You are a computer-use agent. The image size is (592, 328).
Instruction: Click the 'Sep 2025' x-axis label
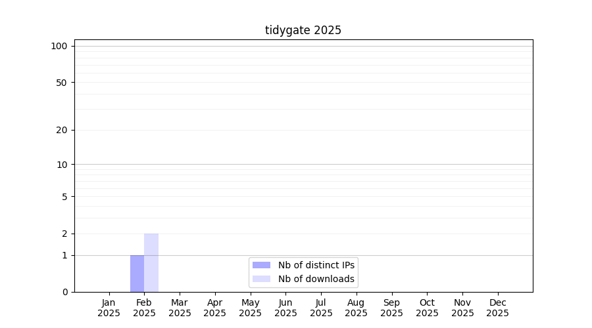tap(391, 308)
